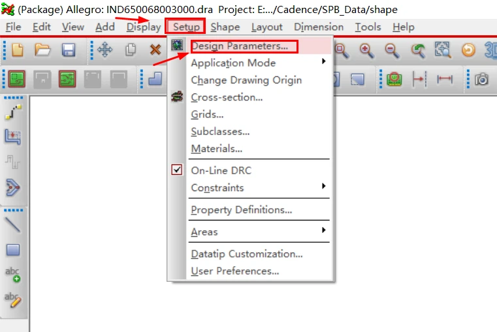This screenshot has height=332, width=497.
Task: Click the Add Line tool icon
Action: pos(13,225)
